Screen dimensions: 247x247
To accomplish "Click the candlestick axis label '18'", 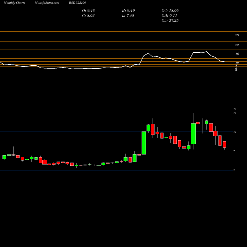I will pyautogui.click(x=235, y=109).
